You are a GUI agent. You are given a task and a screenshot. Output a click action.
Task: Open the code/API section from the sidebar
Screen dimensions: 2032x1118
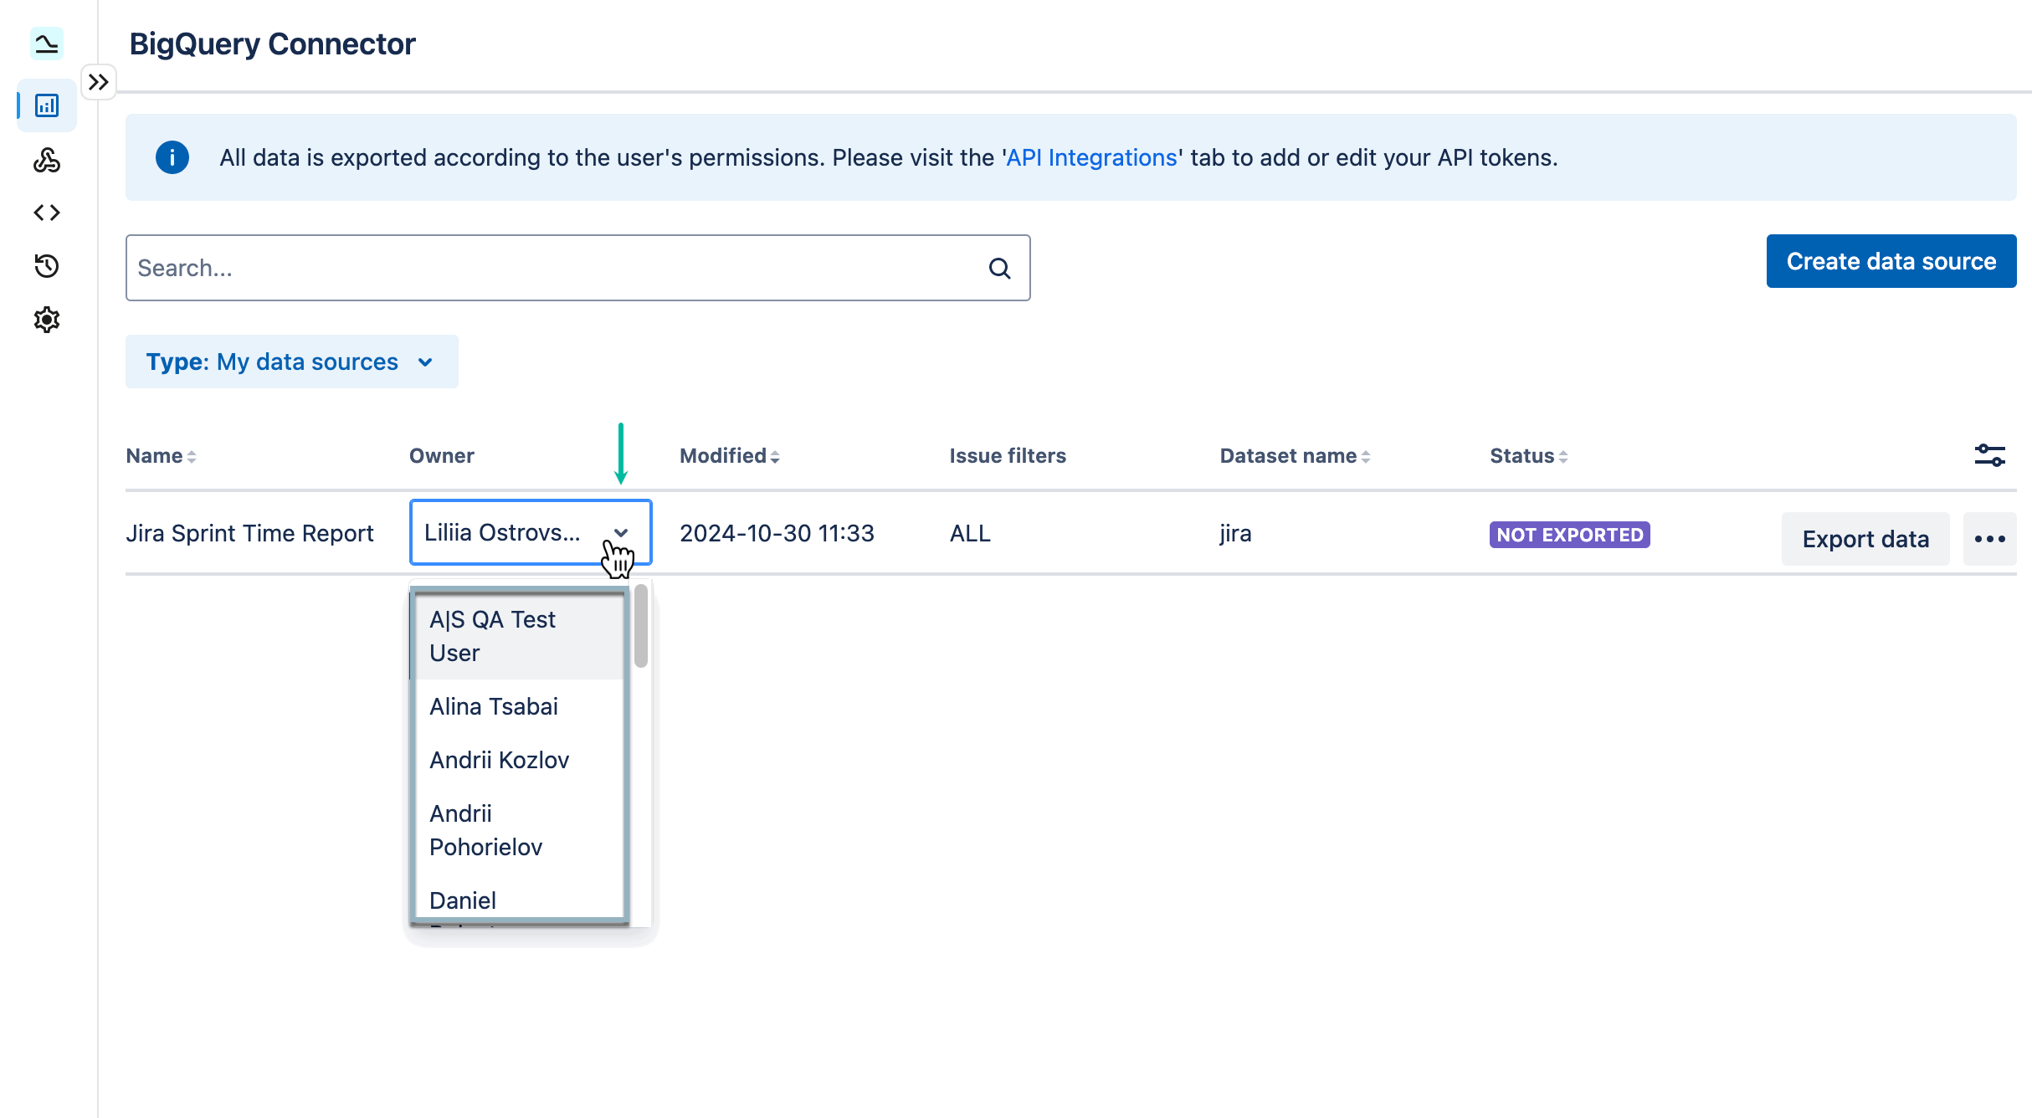46,212
